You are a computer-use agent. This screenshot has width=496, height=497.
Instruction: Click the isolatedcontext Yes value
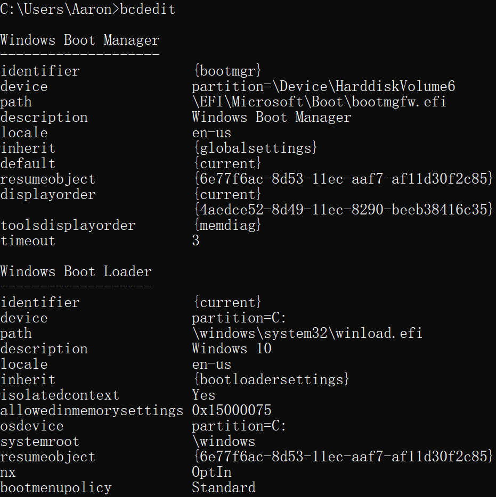tap(204, 395)
